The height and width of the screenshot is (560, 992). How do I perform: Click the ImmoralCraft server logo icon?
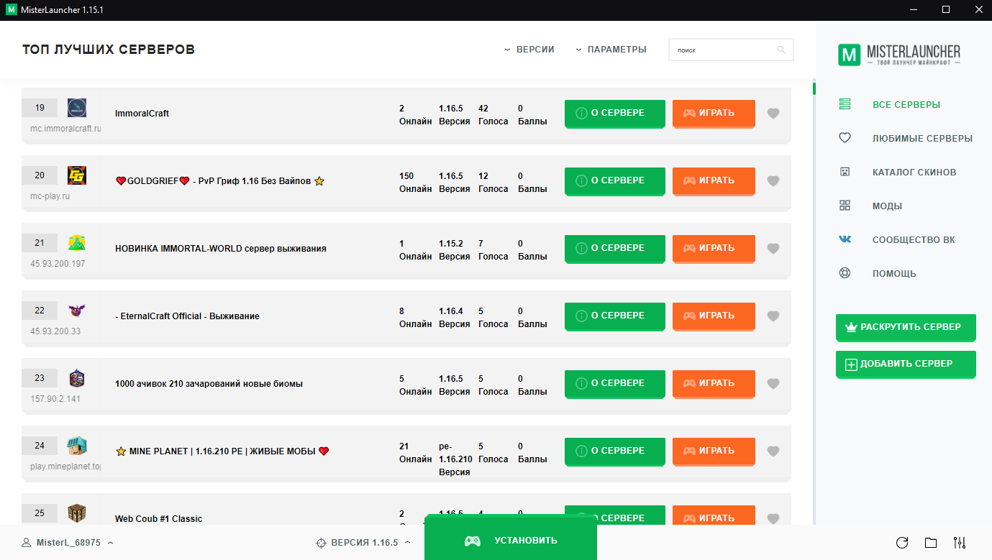[77, 108]
